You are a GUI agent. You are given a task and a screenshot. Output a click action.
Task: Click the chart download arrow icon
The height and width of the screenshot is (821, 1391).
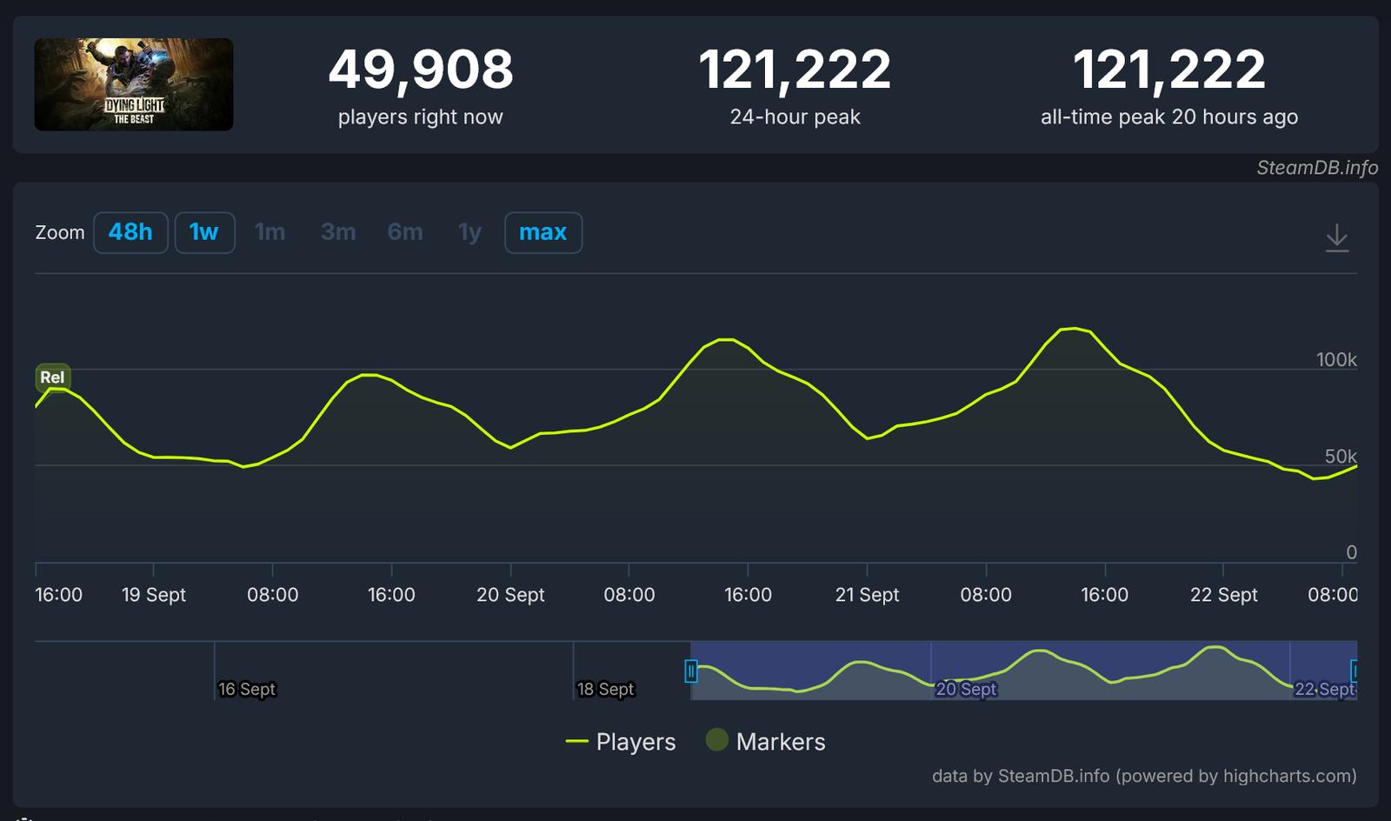click(x=1336, y=237)
